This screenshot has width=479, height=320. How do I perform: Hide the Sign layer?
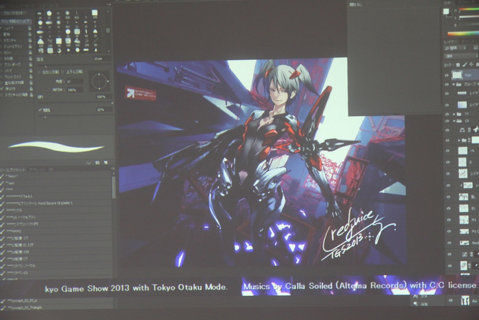pos(447,75)
